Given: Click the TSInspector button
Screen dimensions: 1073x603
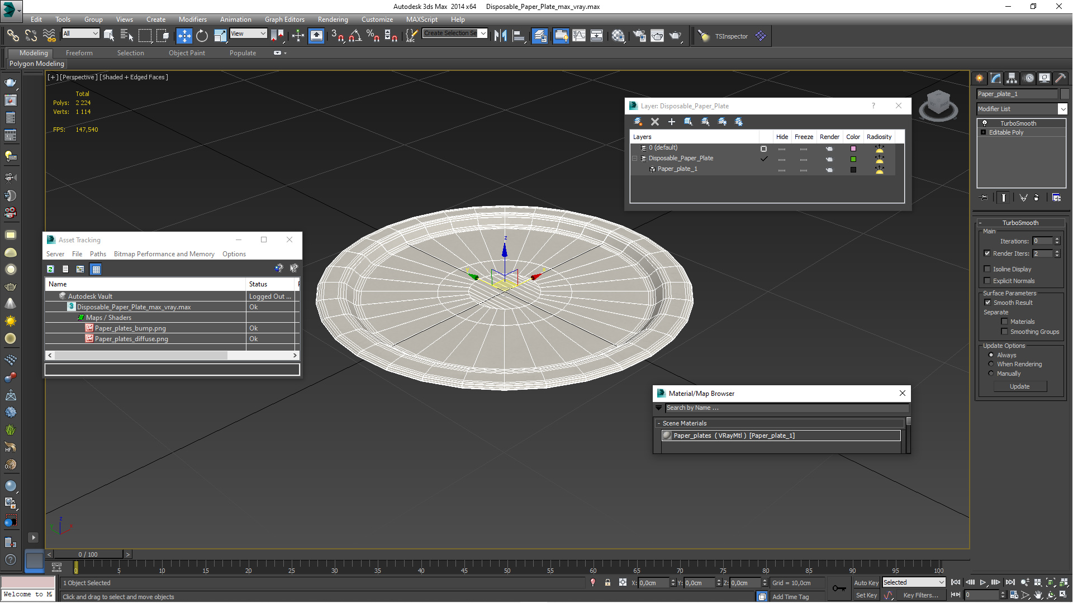Looking at the screenshot, I should [x=731, y=36].
